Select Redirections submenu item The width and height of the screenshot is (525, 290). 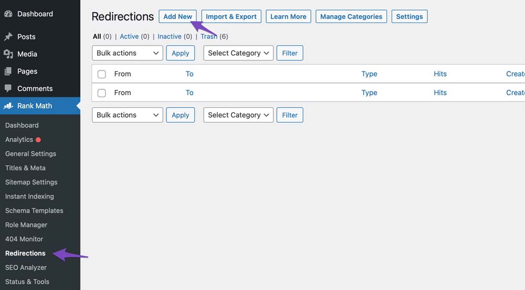(x=25, y=253)
